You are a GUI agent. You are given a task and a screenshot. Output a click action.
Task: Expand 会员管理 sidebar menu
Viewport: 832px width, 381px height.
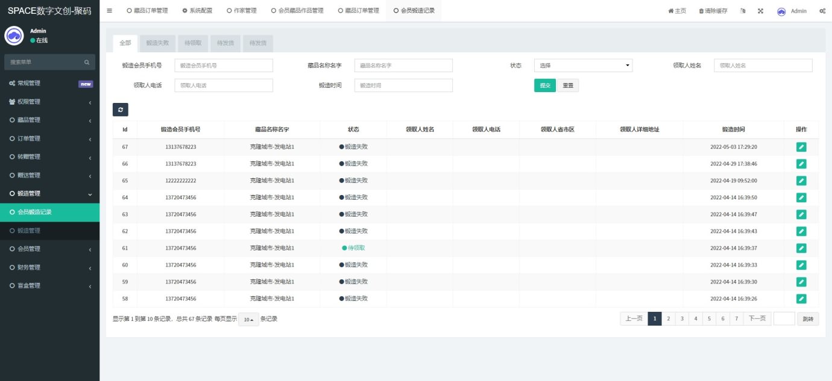coord(49,249)
